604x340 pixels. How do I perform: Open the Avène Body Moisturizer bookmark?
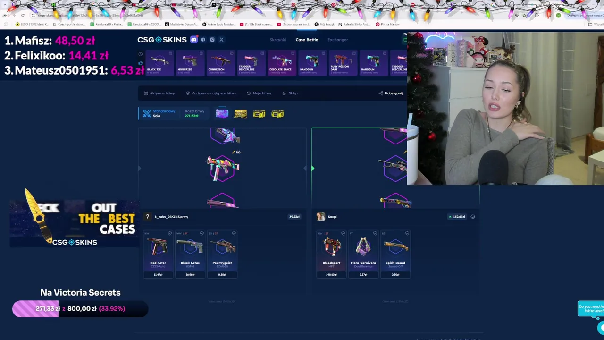(219, 24)
